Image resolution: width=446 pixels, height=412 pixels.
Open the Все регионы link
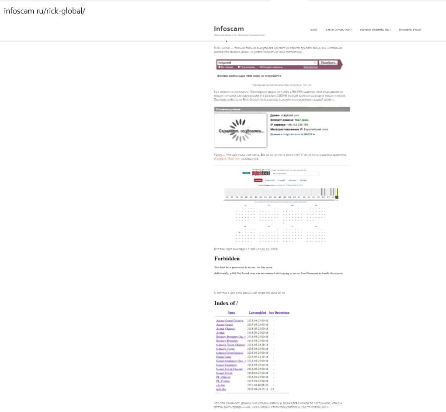(310, 67)
